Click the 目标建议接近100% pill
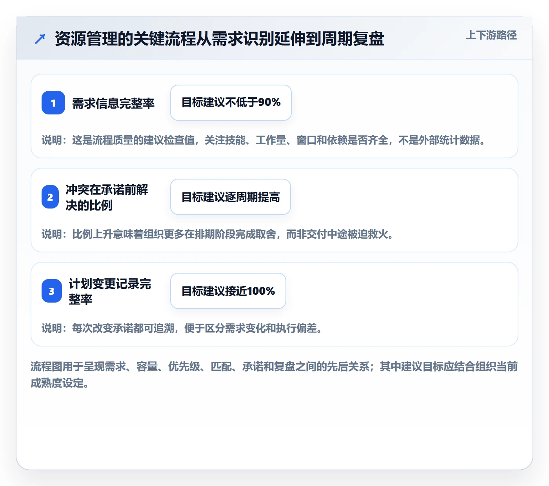 coord(228,291)
